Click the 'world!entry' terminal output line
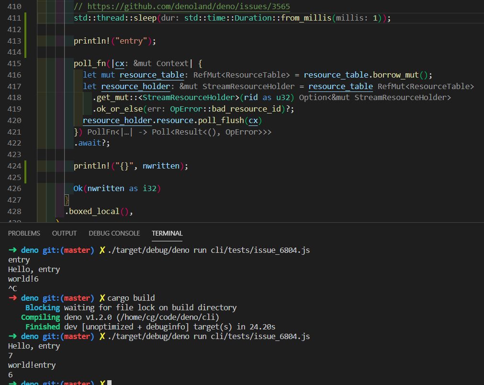484x385 pixels. point(32,365)
